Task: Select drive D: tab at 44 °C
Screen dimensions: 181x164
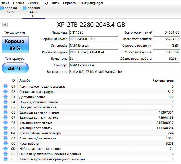Action: (34, 12)
